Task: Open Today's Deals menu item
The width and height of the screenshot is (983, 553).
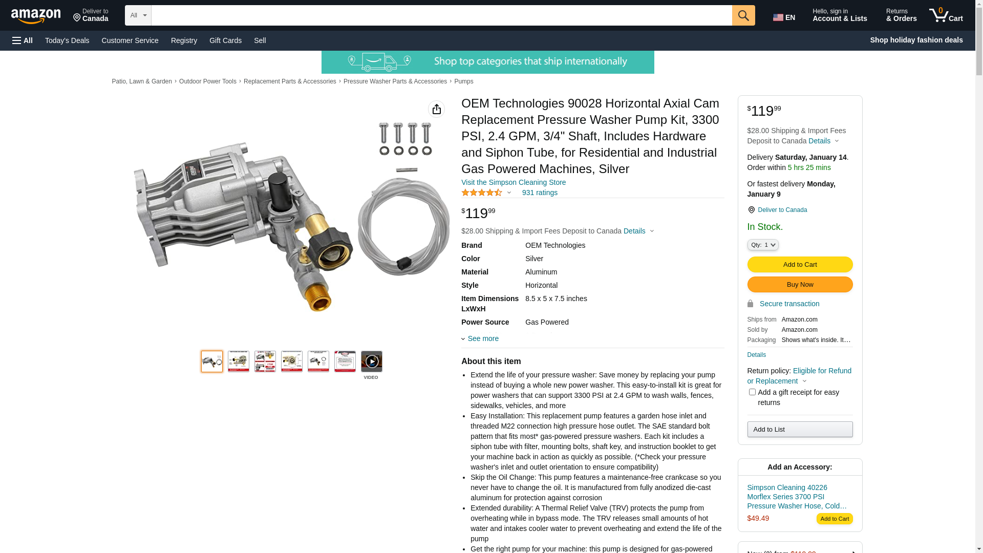Action: click(x=67, y=40)
